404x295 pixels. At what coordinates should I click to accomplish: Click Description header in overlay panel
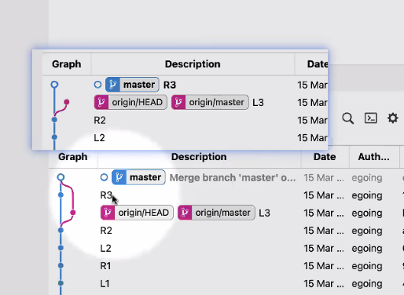coord(193,64)
